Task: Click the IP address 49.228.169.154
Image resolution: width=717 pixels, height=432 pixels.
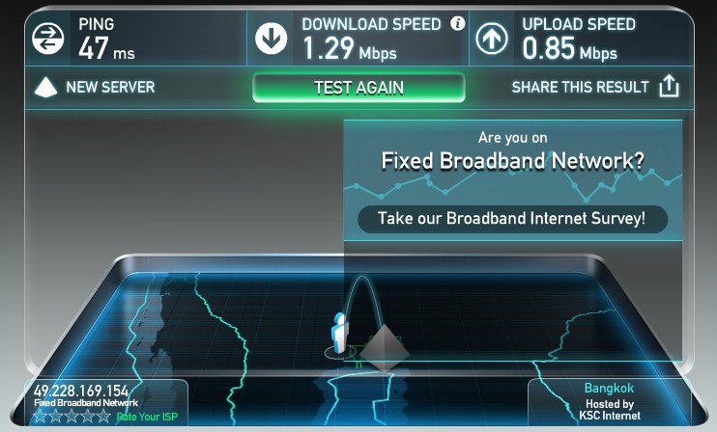Action: pos(81,391)
